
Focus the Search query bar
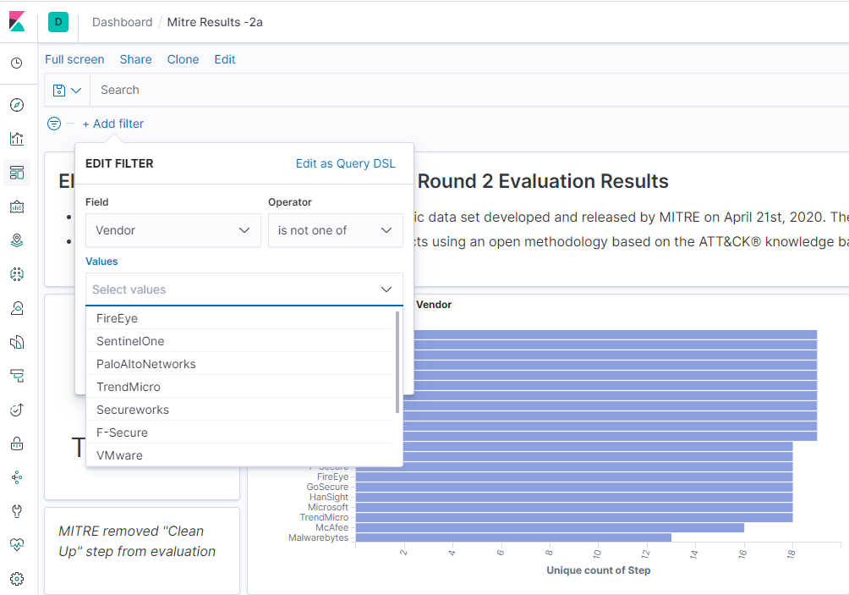click(x=469, y=90)
